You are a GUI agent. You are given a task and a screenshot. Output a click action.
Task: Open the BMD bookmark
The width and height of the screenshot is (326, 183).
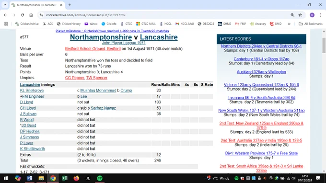[x=276, y=24]
